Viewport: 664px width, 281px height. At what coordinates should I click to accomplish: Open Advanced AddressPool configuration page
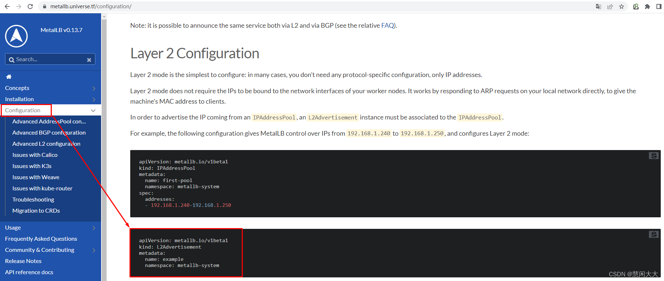[49, 122]
